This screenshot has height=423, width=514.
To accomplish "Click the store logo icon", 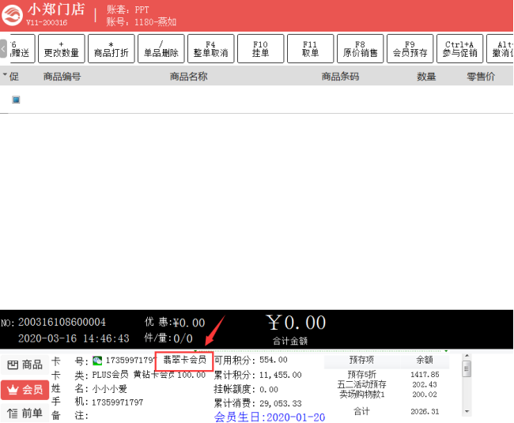I will 12,15.
